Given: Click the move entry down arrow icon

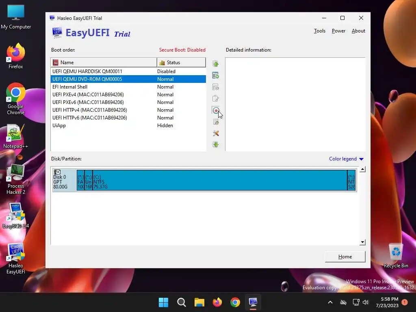Looking at the screenshot, I should tap(216, 145).
